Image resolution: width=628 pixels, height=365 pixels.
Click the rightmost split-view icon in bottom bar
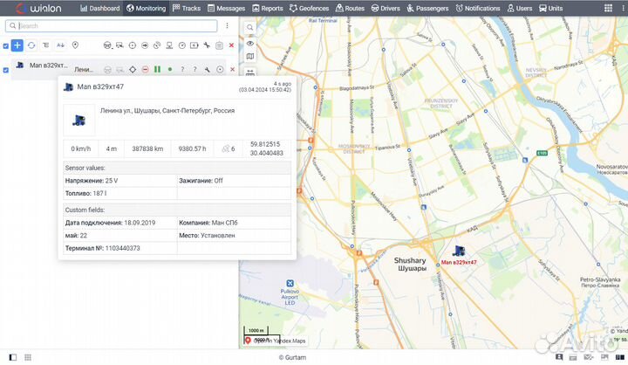620,357
